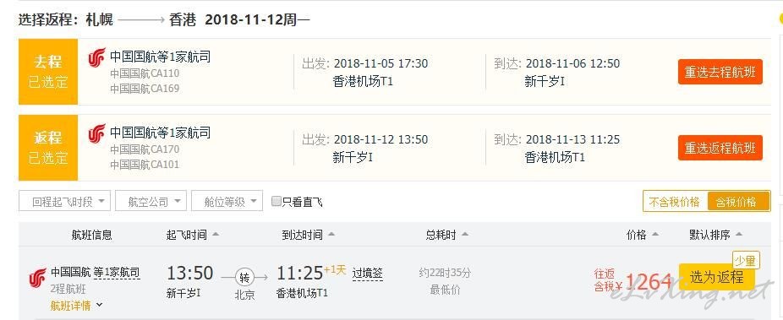Choose flight with 选为返程 button
783x320 pixels.
pos(716,277)
